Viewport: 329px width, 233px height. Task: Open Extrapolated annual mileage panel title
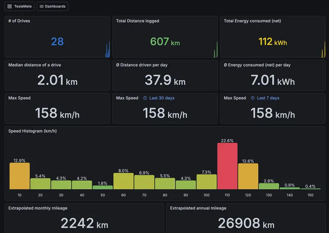(x=198, y=208)
